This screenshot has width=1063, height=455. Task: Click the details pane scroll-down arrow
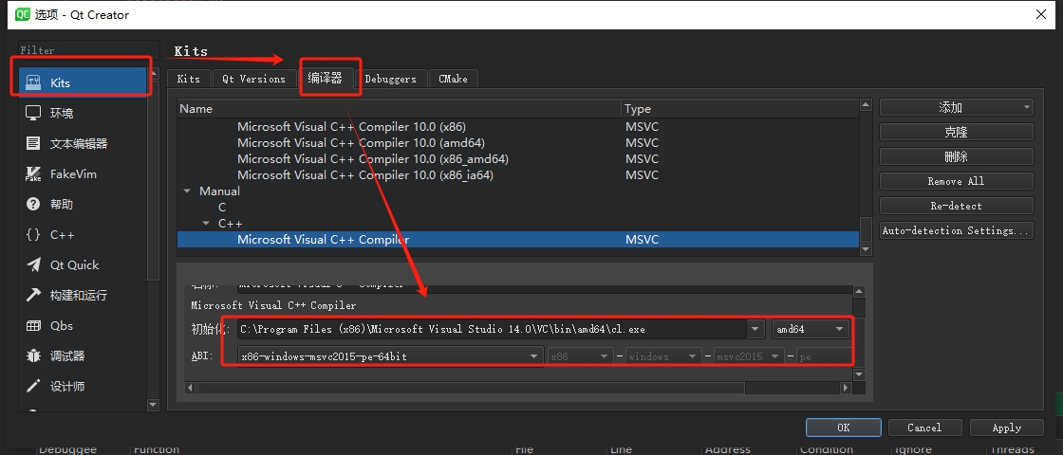pos(859,374)
